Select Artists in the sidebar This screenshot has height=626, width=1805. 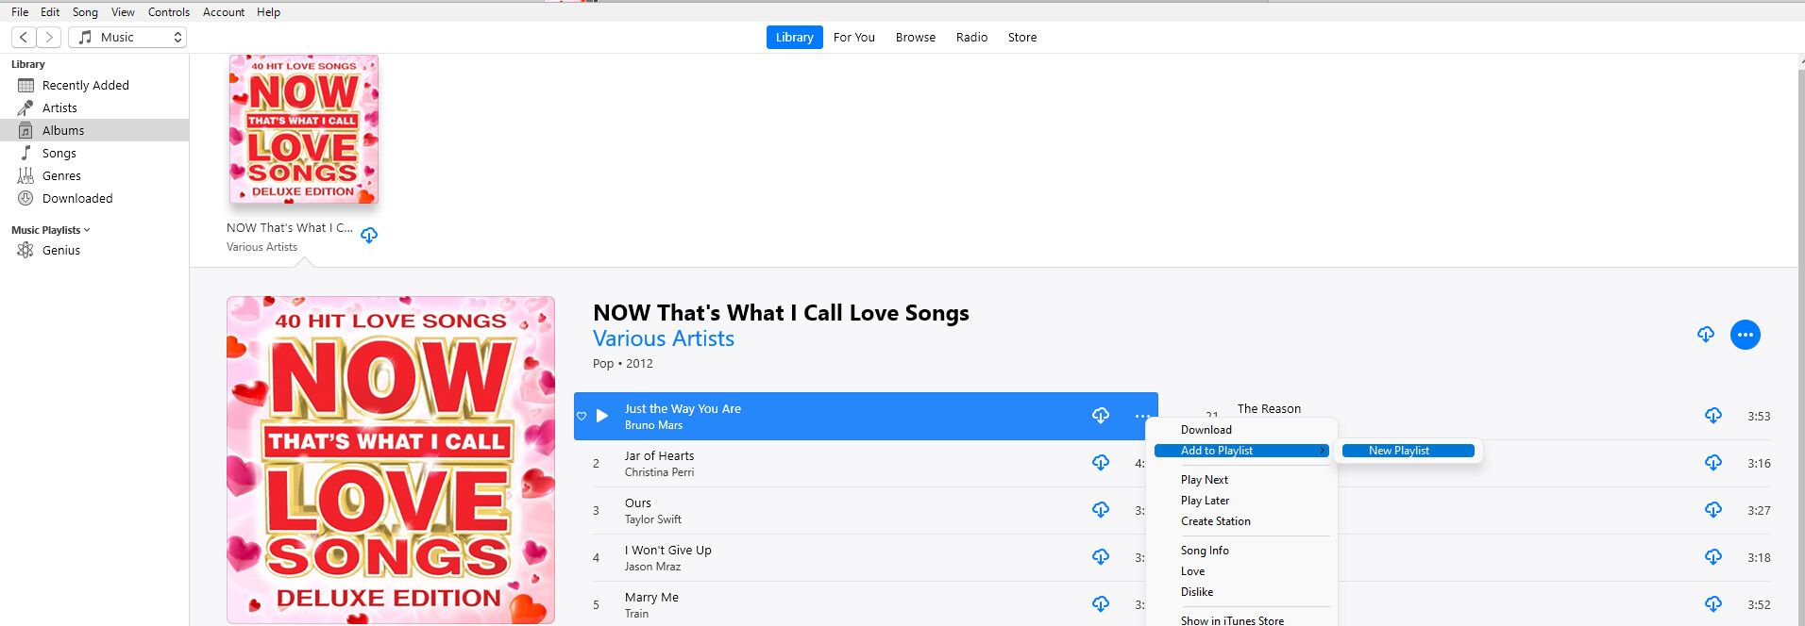tap(94, 107)
